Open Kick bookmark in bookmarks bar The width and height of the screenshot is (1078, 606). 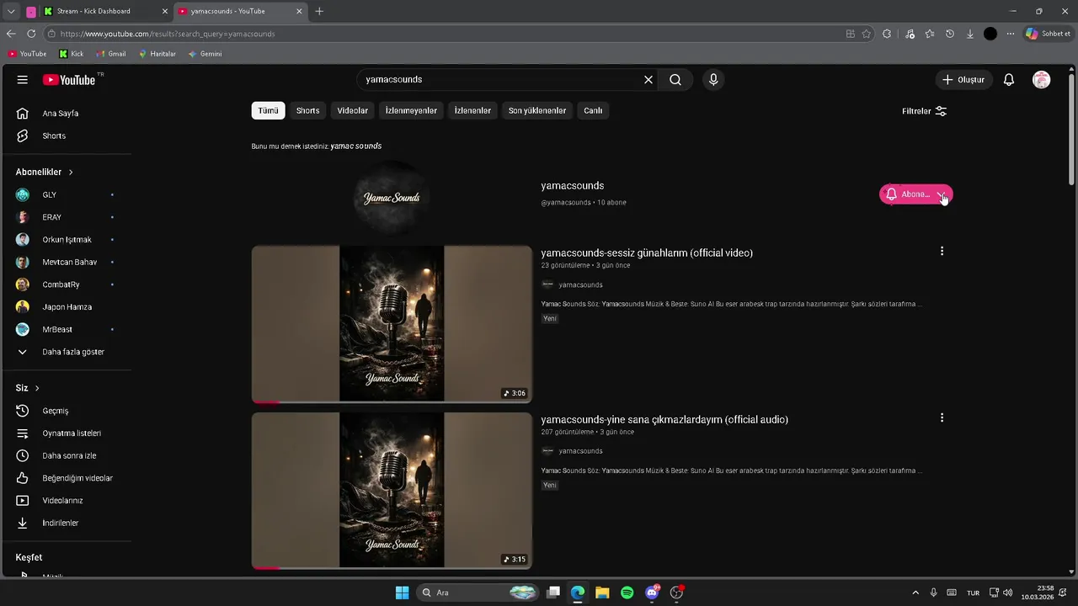(72, 54)
